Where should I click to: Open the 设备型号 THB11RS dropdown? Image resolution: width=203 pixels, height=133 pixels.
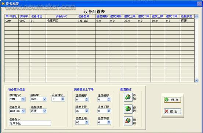23,111
